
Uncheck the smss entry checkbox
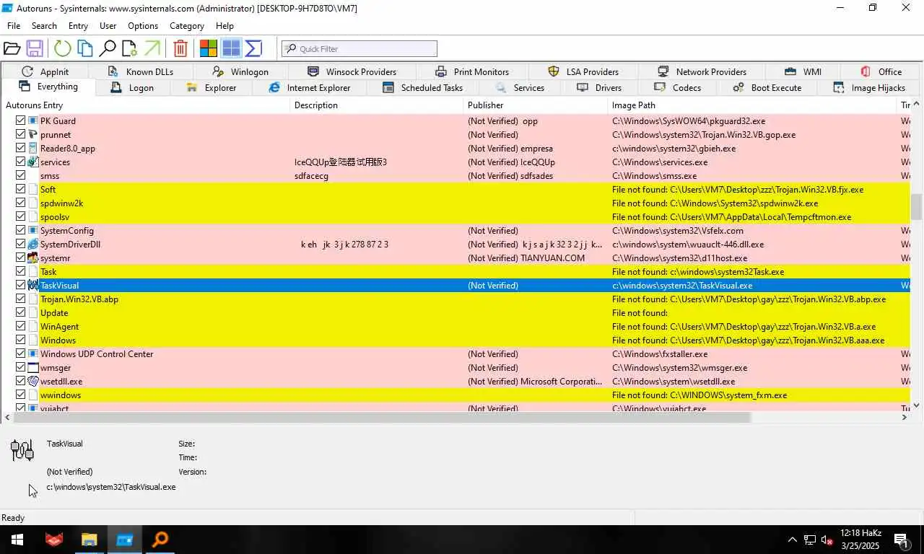[x=20, y=175]
